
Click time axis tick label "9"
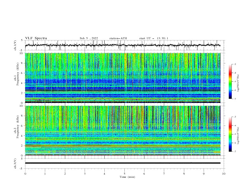point(204,174)
